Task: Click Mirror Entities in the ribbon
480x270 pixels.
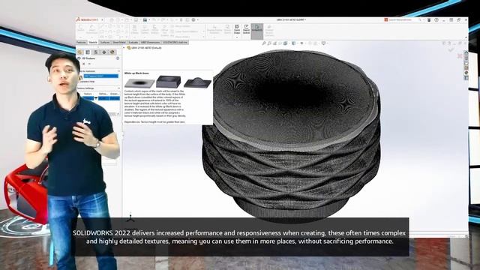Action: click(x=181, y=26)
